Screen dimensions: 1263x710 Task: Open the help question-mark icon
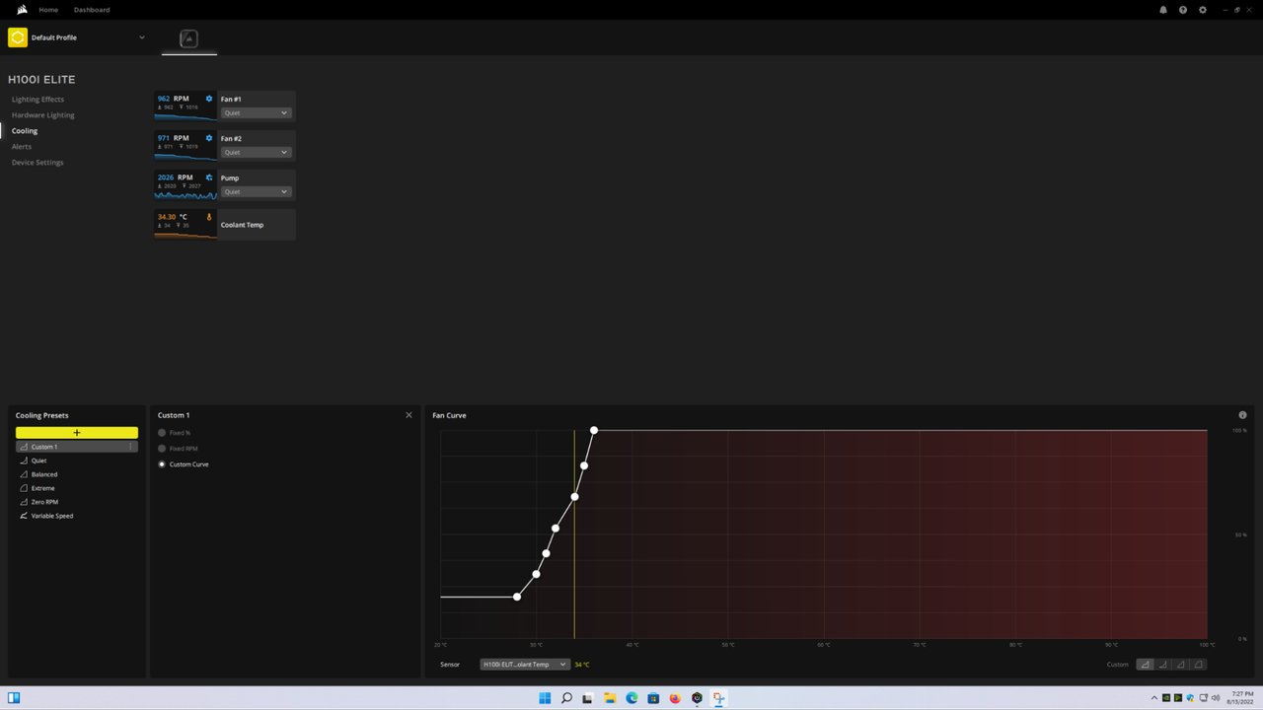coord(1183,10)
